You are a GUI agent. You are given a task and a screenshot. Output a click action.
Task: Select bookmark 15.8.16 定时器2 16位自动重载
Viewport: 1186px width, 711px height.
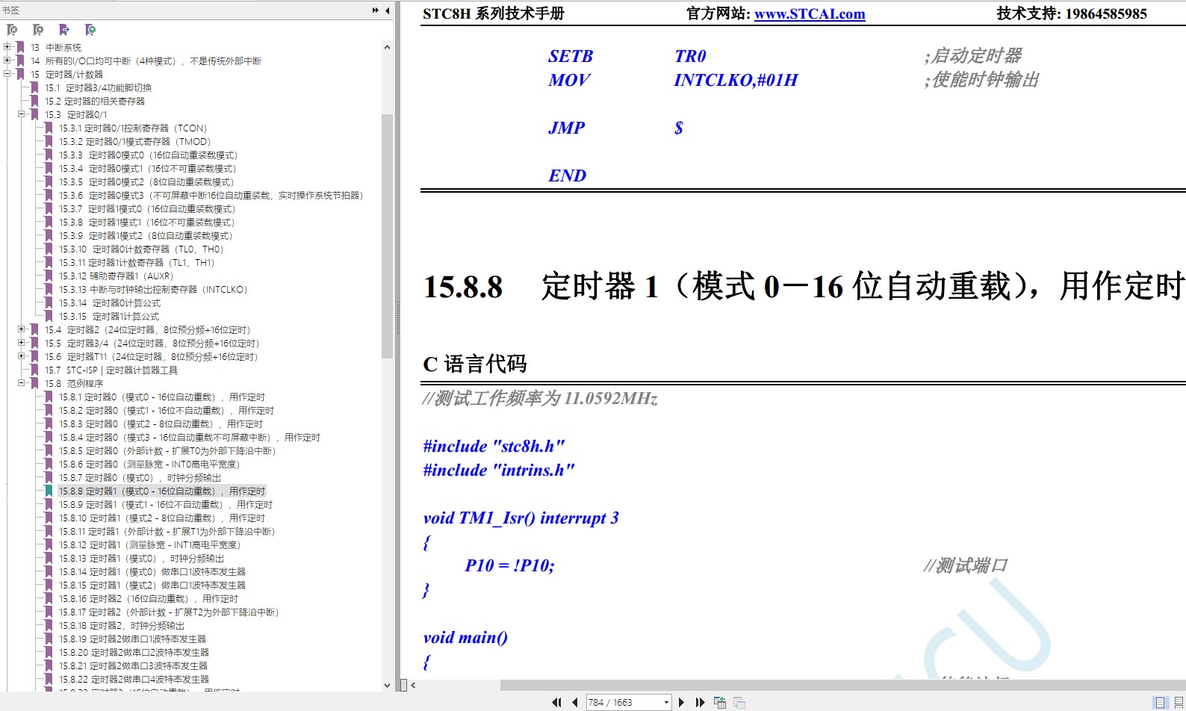click(149, 599)
